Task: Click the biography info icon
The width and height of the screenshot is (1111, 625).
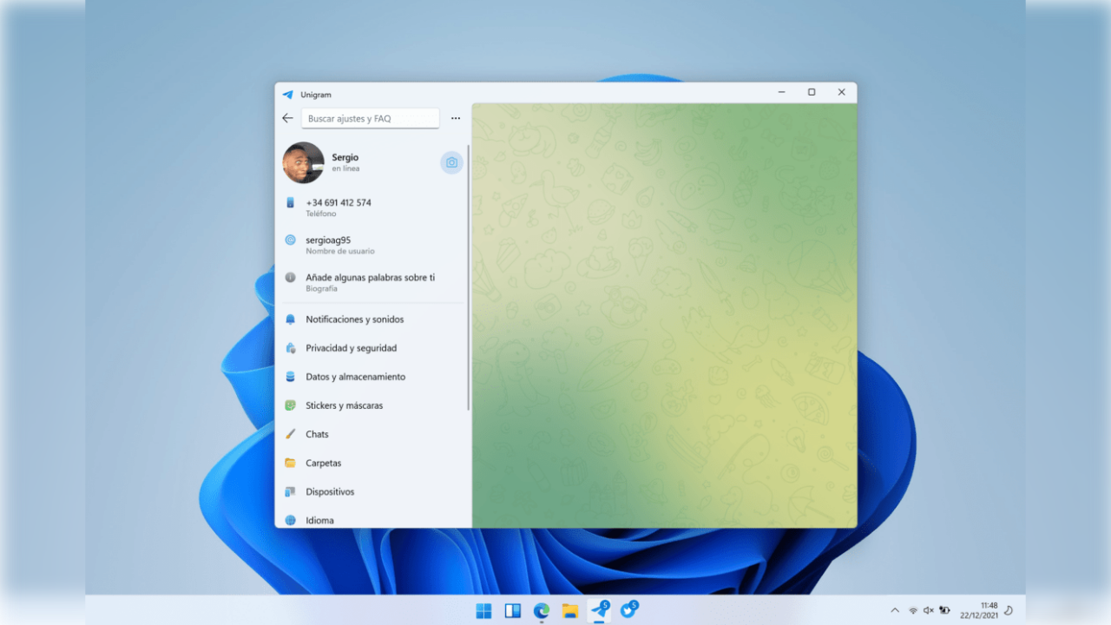Action: (x=291, y=278)
